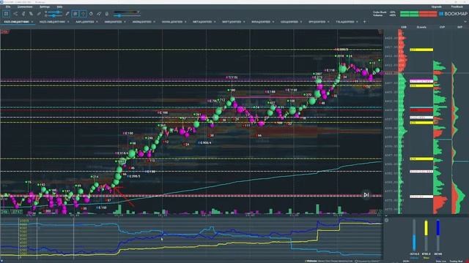Click the Data Live status label
The height and width of the screenshot is (263, 469).
441,262
